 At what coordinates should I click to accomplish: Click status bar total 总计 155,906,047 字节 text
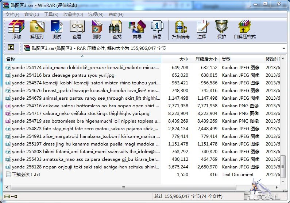click(188, 196)
